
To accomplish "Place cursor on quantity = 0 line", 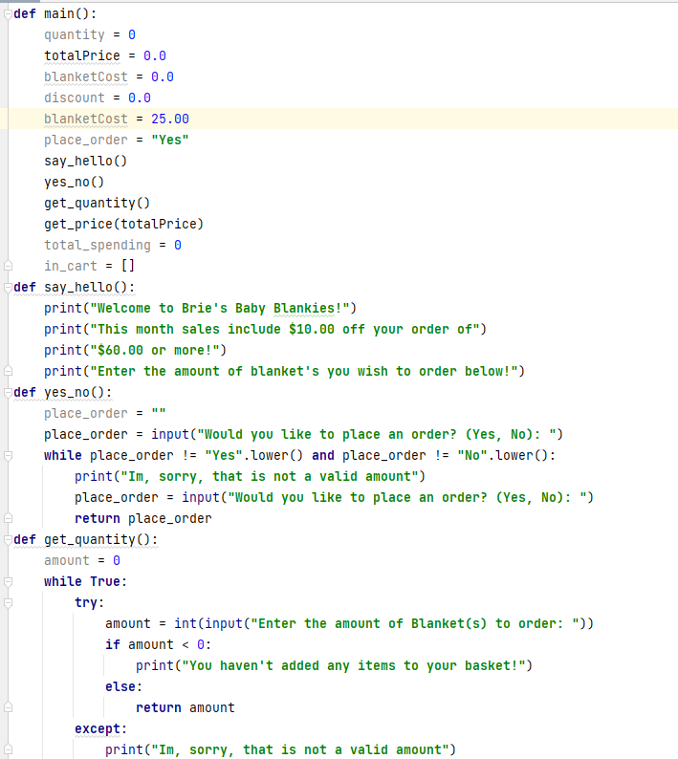I will pos(90,34).
